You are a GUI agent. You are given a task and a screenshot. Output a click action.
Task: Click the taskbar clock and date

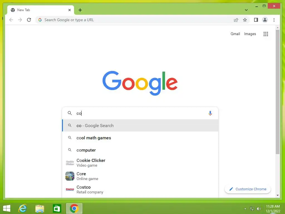[x=273, y=209]
